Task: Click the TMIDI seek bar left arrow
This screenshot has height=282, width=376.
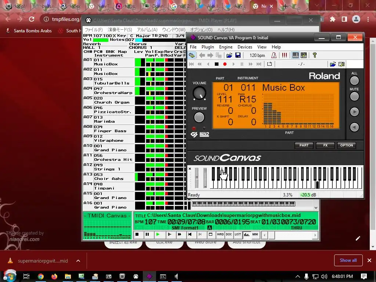Action: tap(264, 235)
